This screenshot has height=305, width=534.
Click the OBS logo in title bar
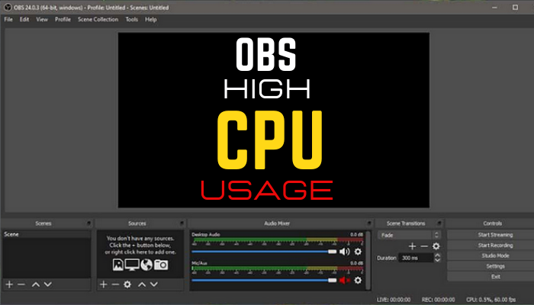coord(8,7)
